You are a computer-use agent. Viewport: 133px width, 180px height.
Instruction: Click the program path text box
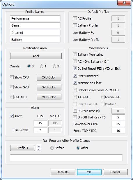[x=66, y=158]
